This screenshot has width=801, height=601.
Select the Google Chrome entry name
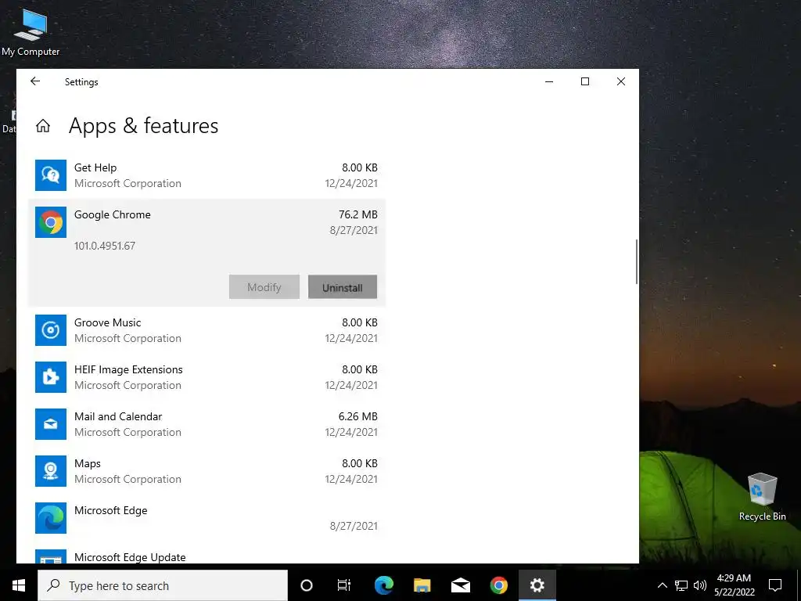pos(113,214)
